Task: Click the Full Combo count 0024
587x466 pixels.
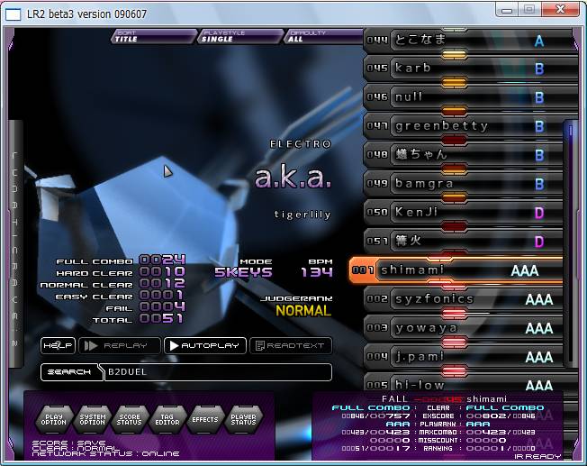Action: pyautogui.click(x=162, y=260)
